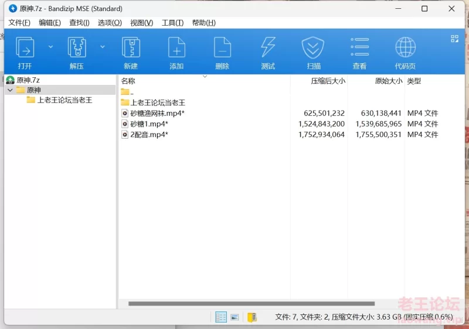This screenshot has width=469, height=329.
Task: Click the yellow archive icon in status bar
Action: click(x=252, y=317)
